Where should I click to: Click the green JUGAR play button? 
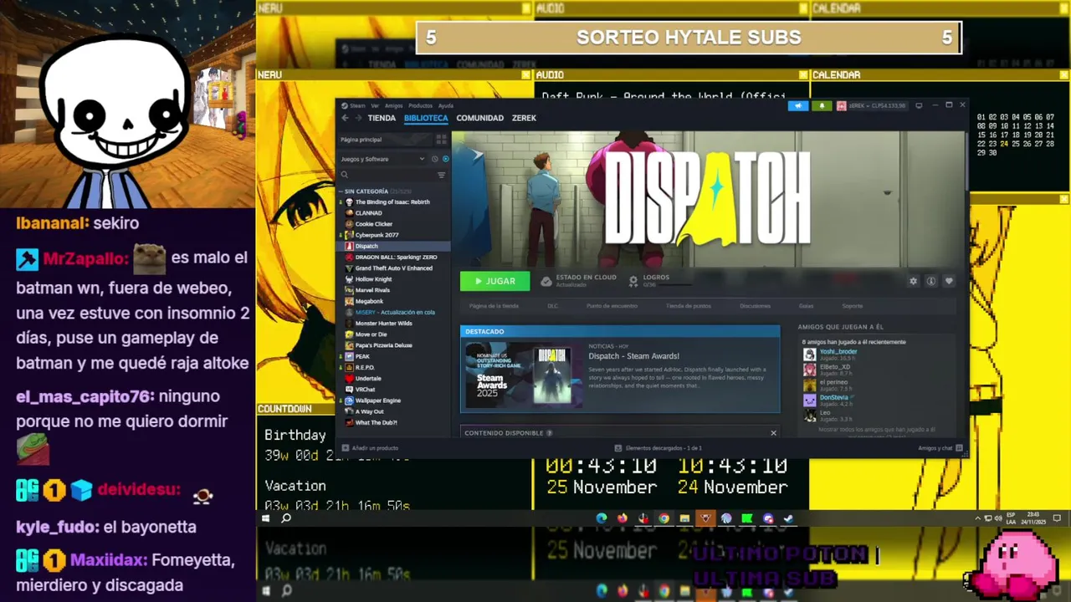coord(495,281)
